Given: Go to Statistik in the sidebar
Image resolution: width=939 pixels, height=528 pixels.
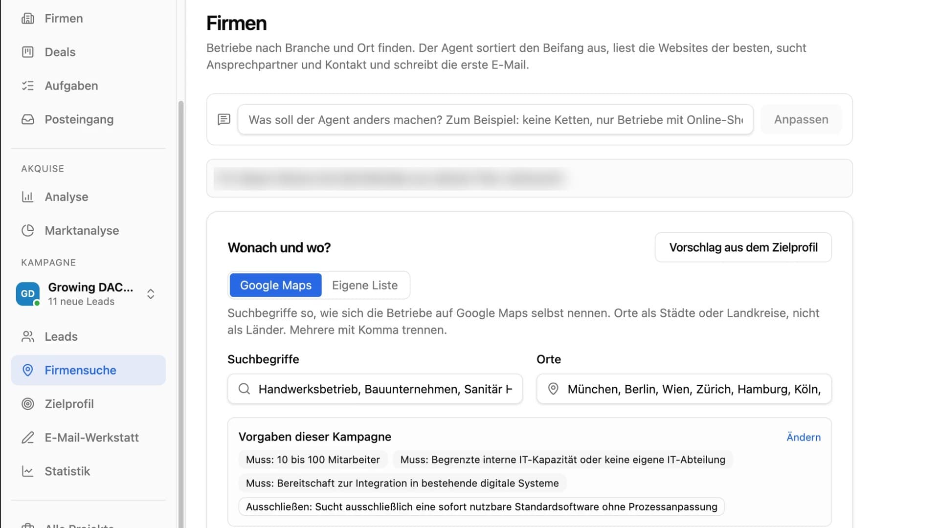Looking at the screenshot, I should point(89,472).
